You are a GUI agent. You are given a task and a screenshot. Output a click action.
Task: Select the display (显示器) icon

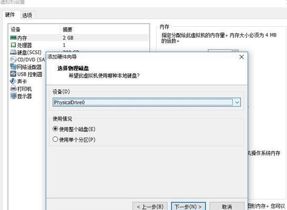(13, 96)
